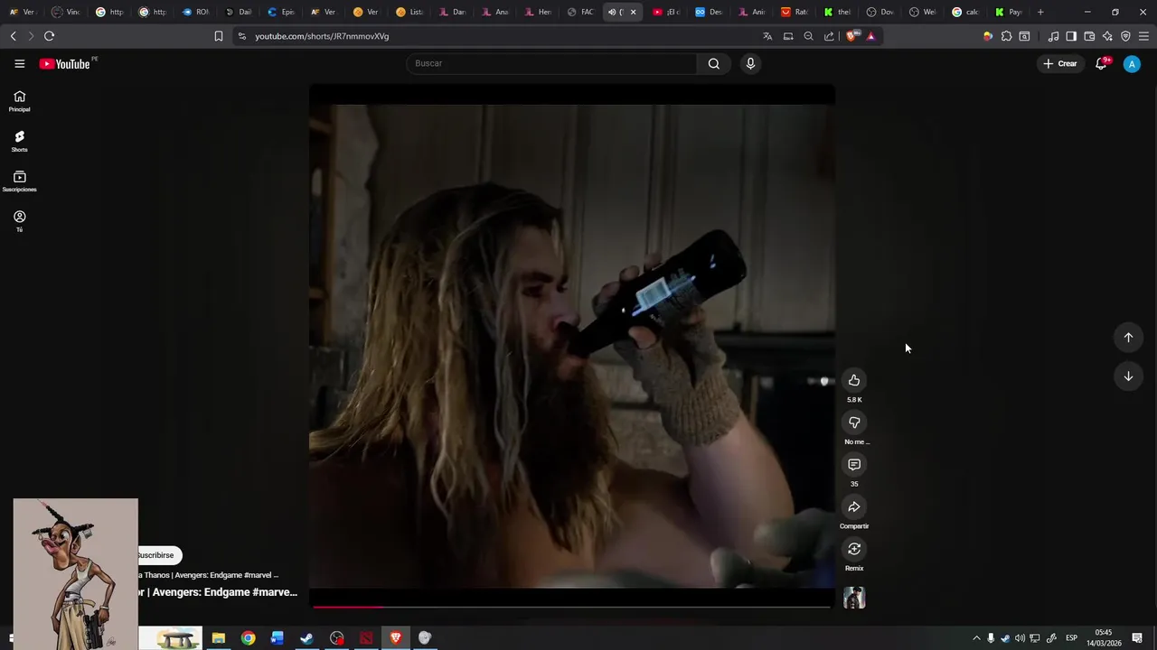Open the Windows notification center icon
Screen dimensions: 1157x650
click(x=1137, y=638)
